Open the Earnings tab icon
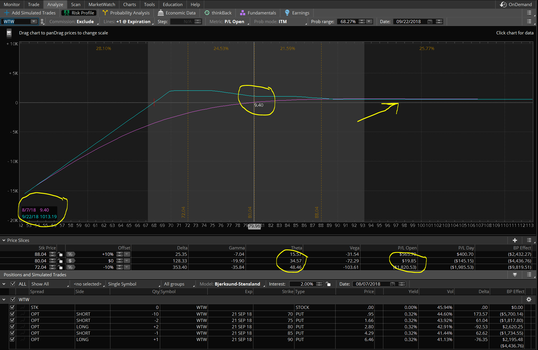 point(287,13)
